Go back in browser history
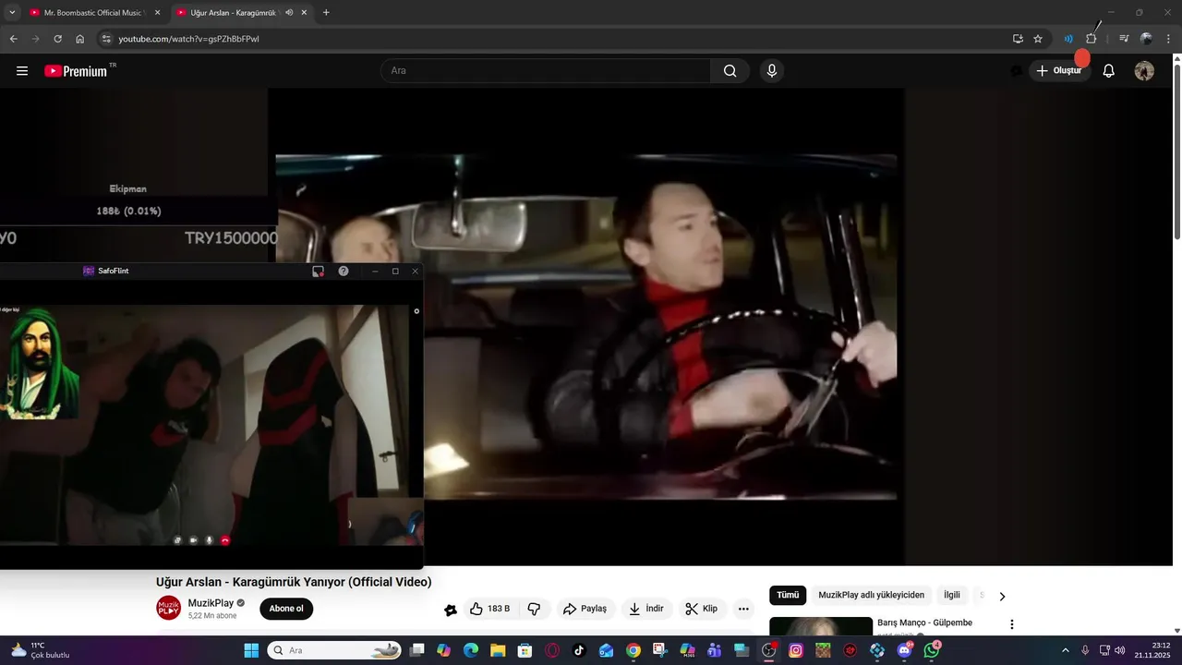The height and width of the screenshot is (665, 1182). (13, 39)
